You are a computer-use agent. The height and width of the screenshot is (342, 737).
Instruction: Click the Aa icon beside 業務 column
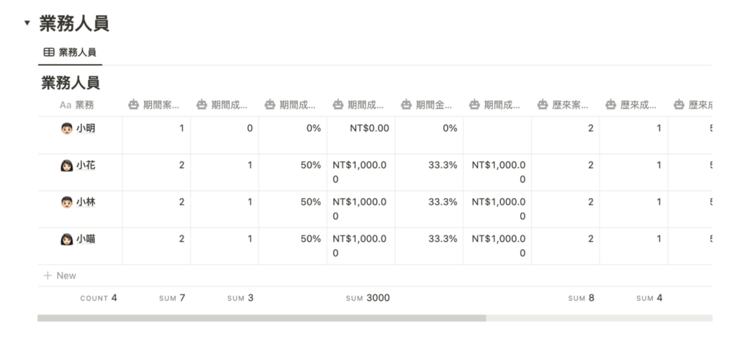coord(65,105)
